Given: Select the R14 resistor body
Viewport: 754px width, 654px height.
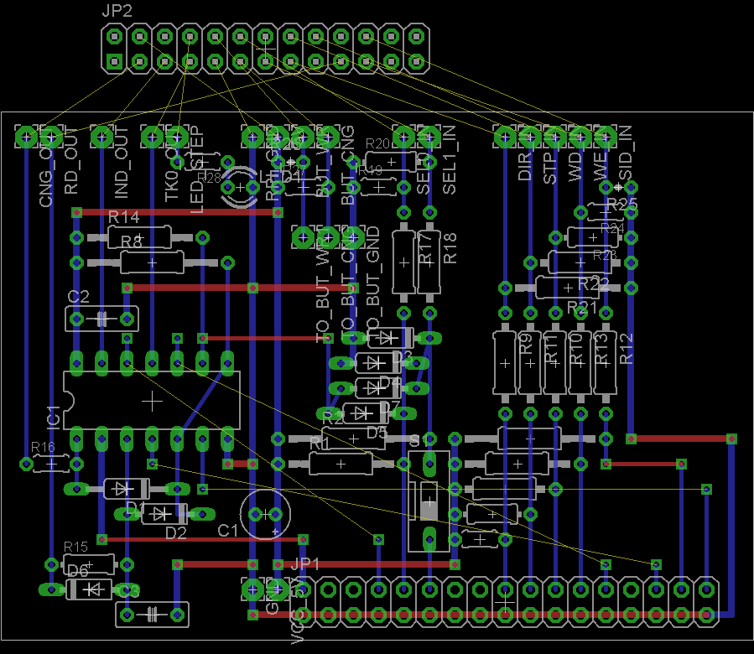Looking at the screenshot, I should pos(139,238).
